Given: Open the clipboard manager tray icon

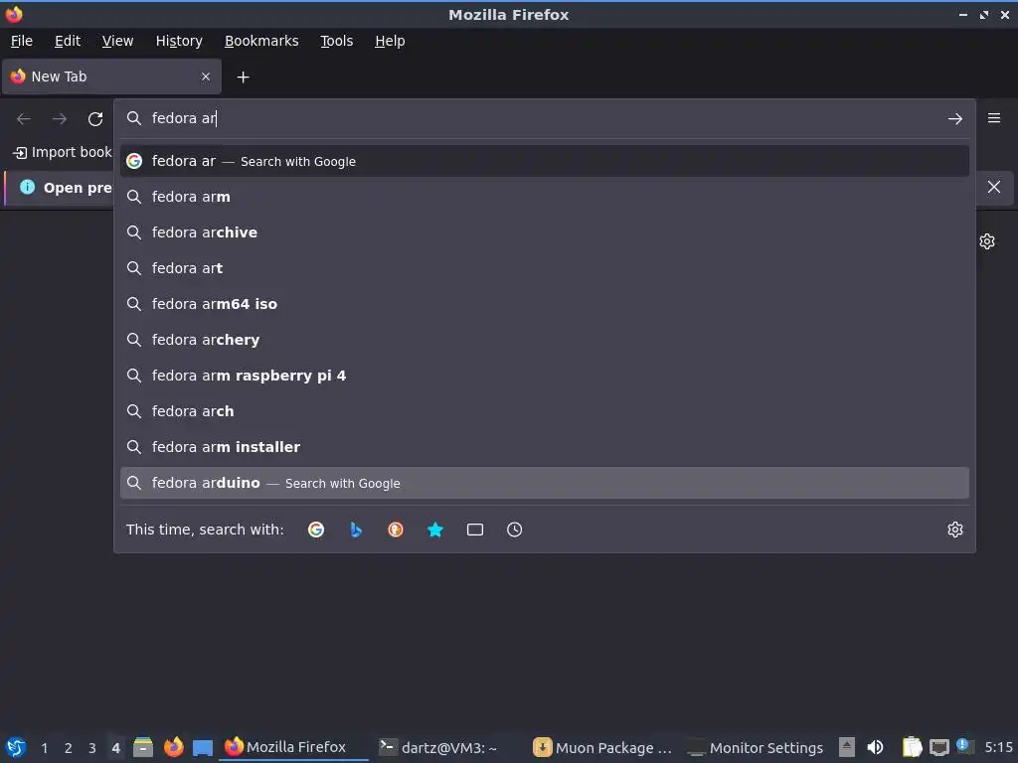Looking at the screenshot, I should click(x=913, y=747).
